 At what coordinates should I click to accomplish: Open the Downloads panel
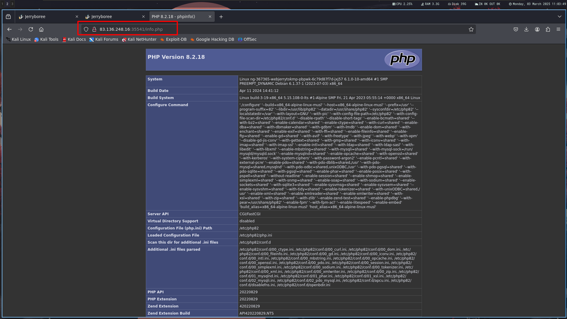[526, 29]
